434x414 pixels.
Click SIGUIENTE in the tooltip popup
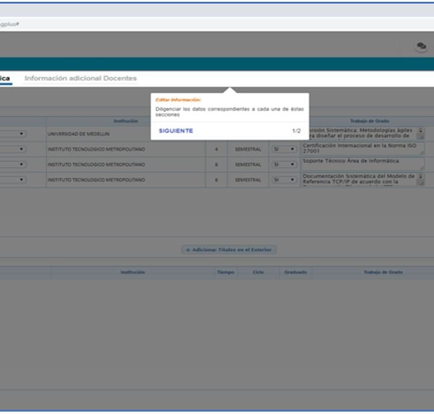176,131
